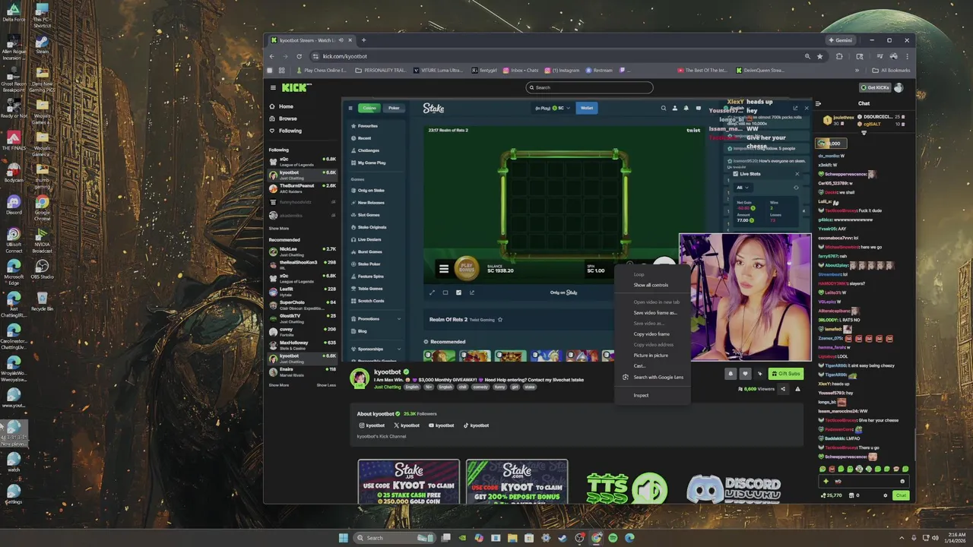The height and width of the screenshot is (547, 973).
Task: Open Following in Kick sidebar
Action: (290, 131)
